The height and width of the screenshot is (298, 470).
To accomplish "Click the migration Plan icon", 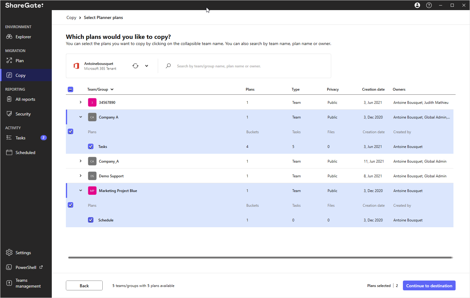I will [9, 61].
